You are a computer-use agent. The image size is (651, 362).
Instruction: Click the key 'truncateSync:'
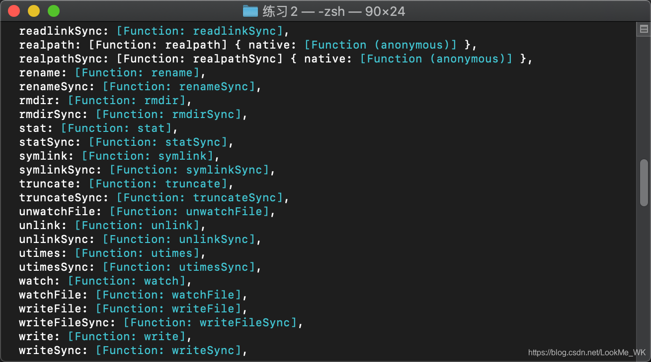pyautogui.click(x=64, y=198)
